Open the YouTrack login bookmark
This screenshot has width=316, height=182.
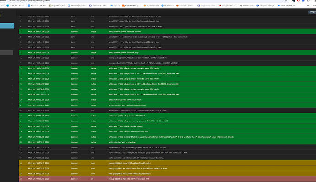pyautogui.click(x=58, y=6)
